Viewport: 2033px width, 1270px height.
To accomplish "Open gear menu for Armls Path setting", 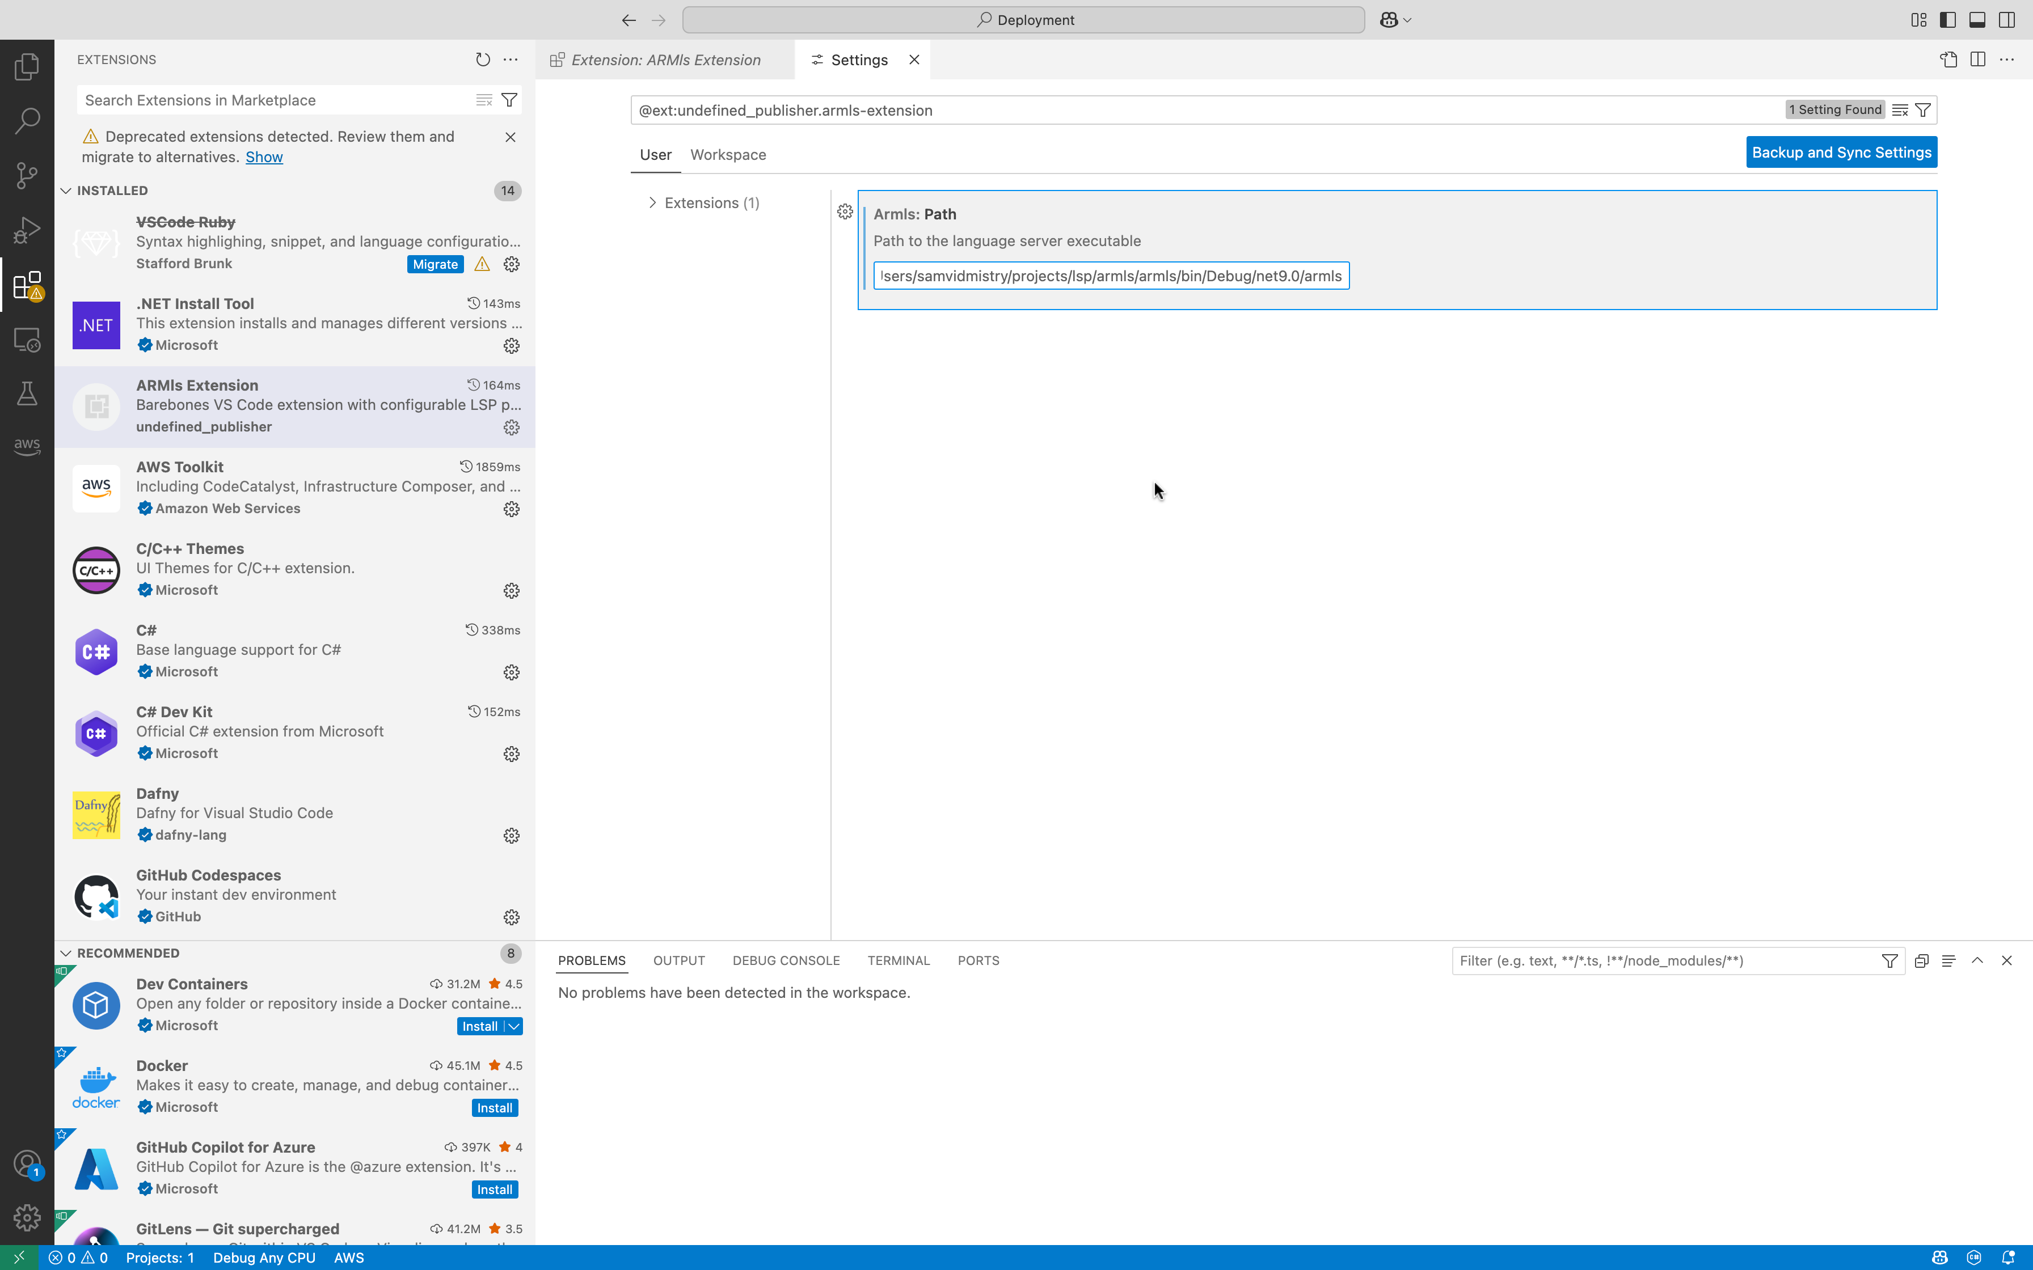I will pyautogui.click(x=845, y=211).
